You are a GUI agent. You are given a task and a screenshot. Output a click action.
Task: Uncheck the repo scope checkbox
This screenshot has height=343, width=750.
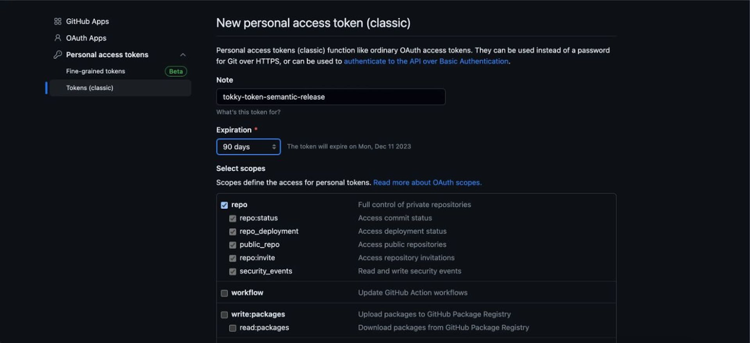coord(224,204)
